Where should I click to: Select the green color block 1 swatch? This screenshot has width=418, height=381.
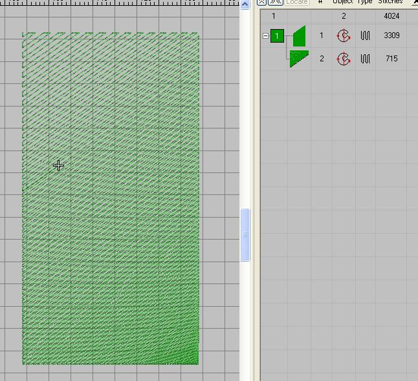pos(277,36)
